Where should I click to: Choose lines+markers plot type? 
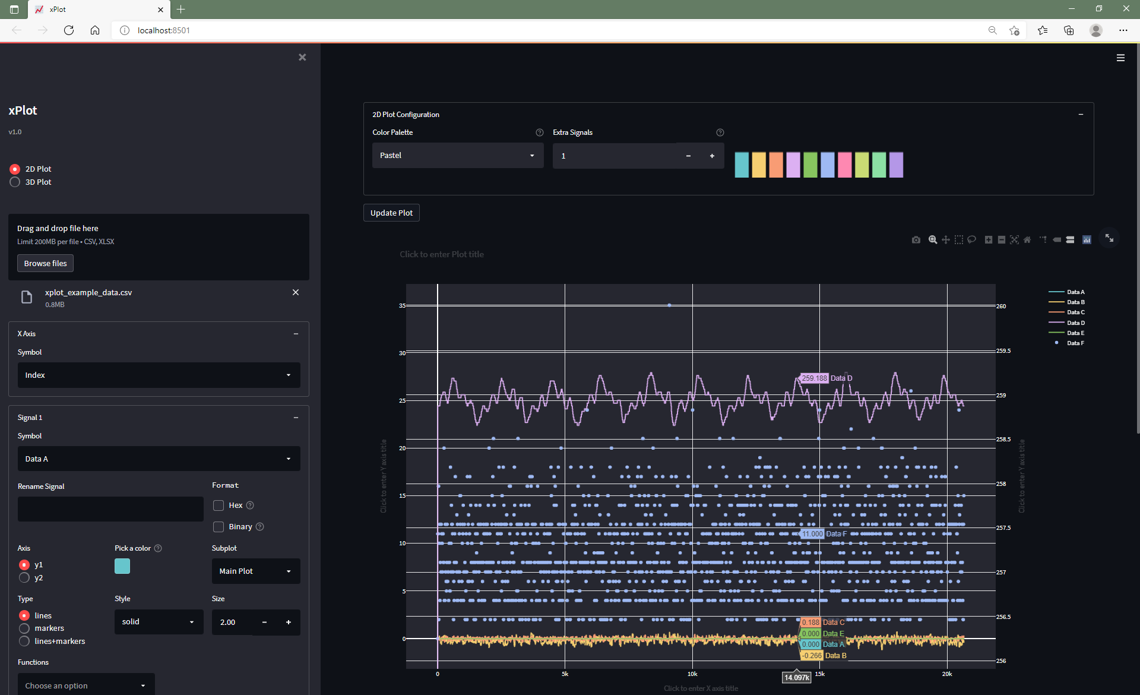24,642
